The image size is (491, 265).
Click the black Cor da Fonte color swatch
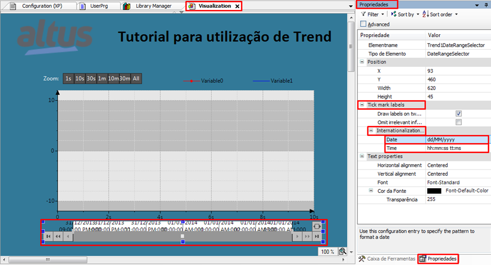point(434,191)
